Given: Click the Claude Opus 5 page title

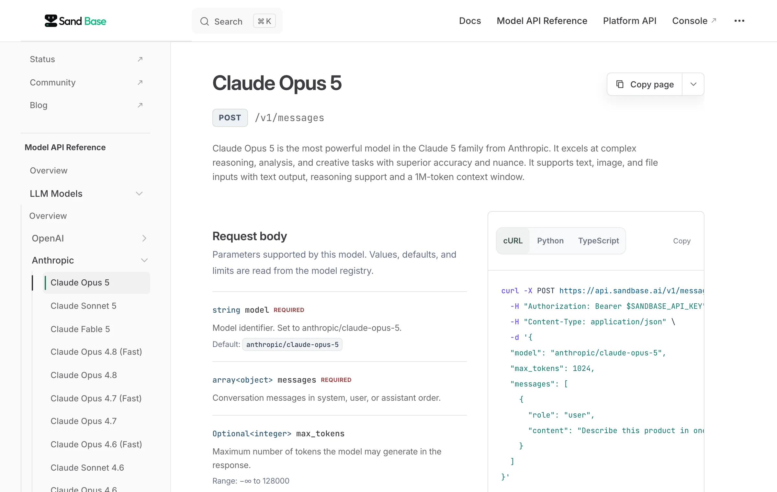Looking at the screenshot, I should coord(277,83).
